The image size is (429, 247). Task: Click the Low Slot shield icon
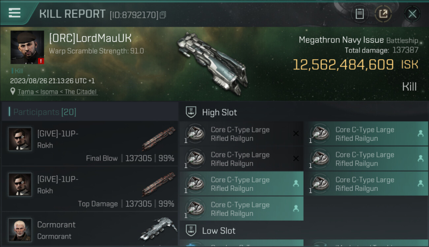(191, 230)
